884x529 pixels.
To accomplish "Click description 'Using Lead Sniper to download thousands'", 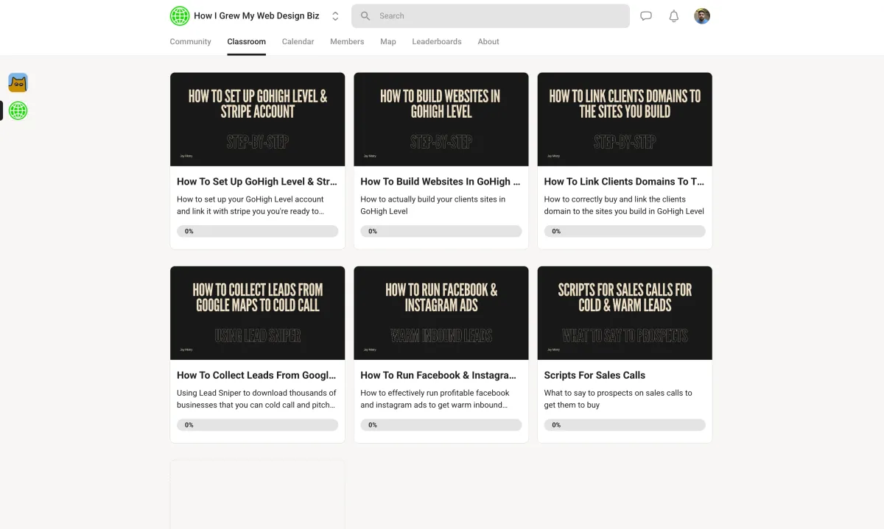I will (256, 399).
